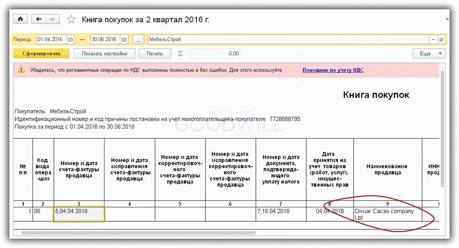The image size is (459, 248).
Task: Click column number 6 cell
Action: [x=230, y=204]
